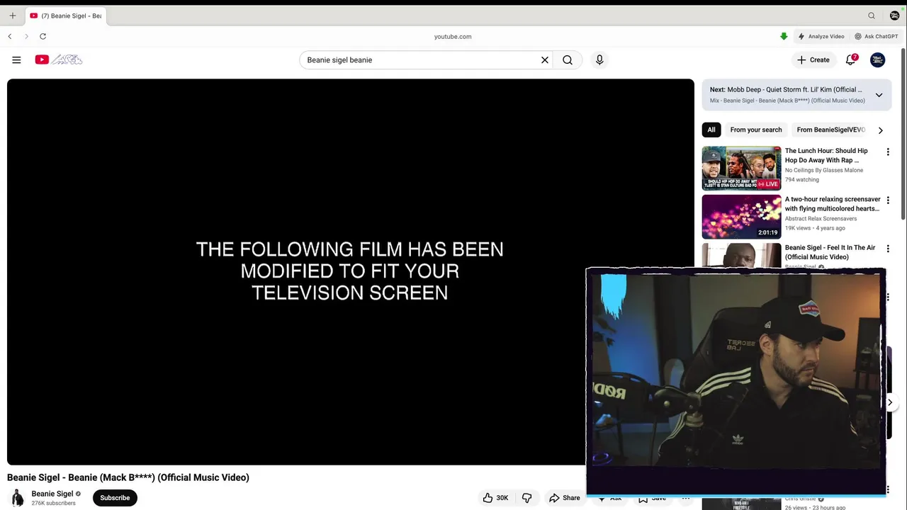The width and height of the screenshot is (907, 510).
Task: Select From BeanieSigelVEVO chip
Action: 831,130
